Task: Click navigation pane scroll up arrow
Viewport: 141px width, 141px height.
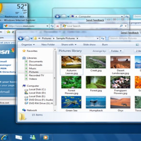Action: point(55,49)
